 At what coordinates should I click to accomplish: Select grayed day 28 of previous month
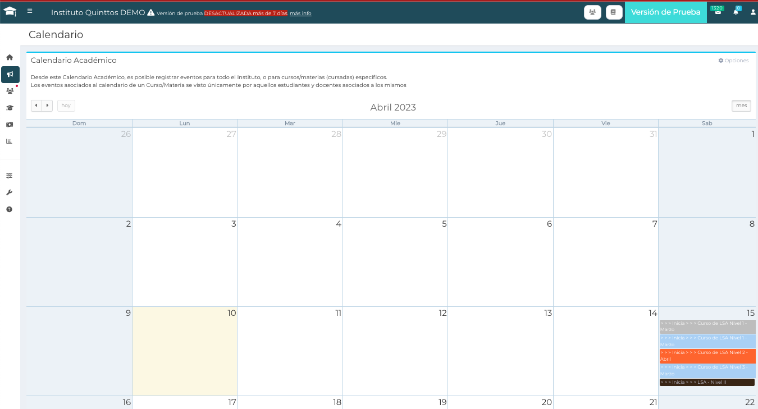tap(290, 172)
